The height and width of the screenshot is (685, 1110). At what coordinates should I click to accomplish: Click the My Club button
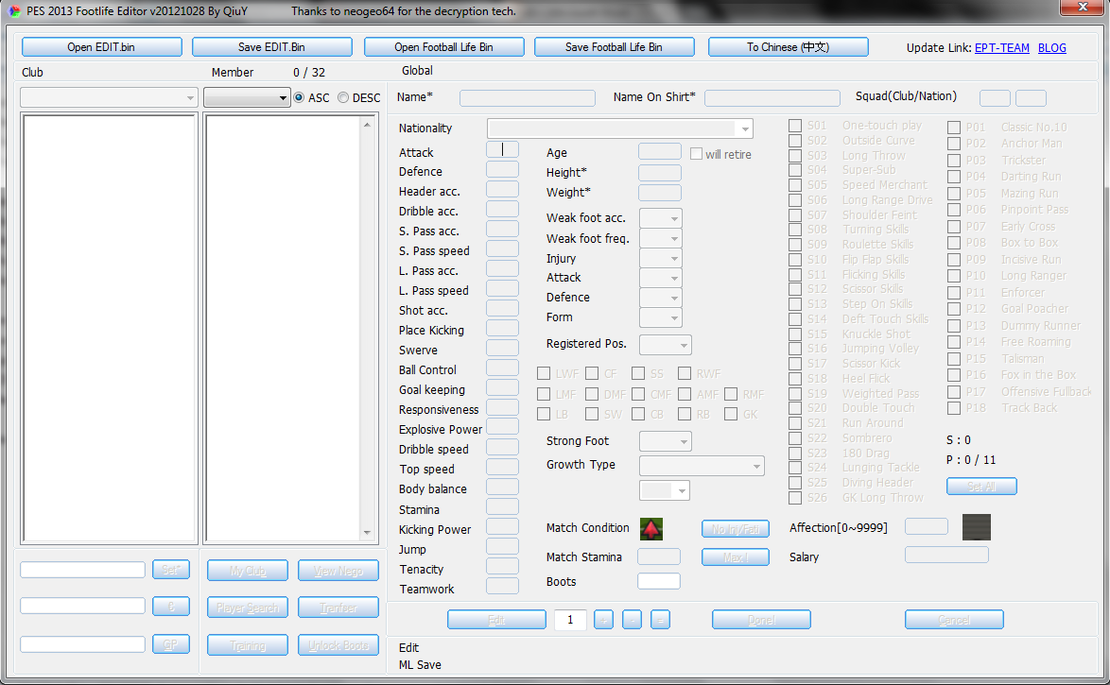click(x=248, y=571)
